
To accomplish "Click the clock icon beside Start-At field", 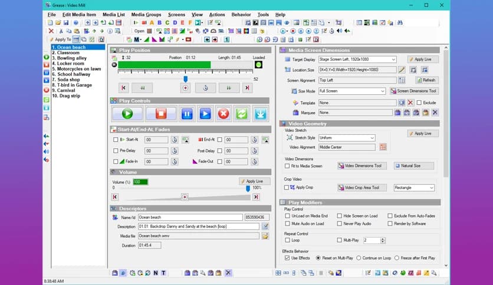I will pos(175,140).
